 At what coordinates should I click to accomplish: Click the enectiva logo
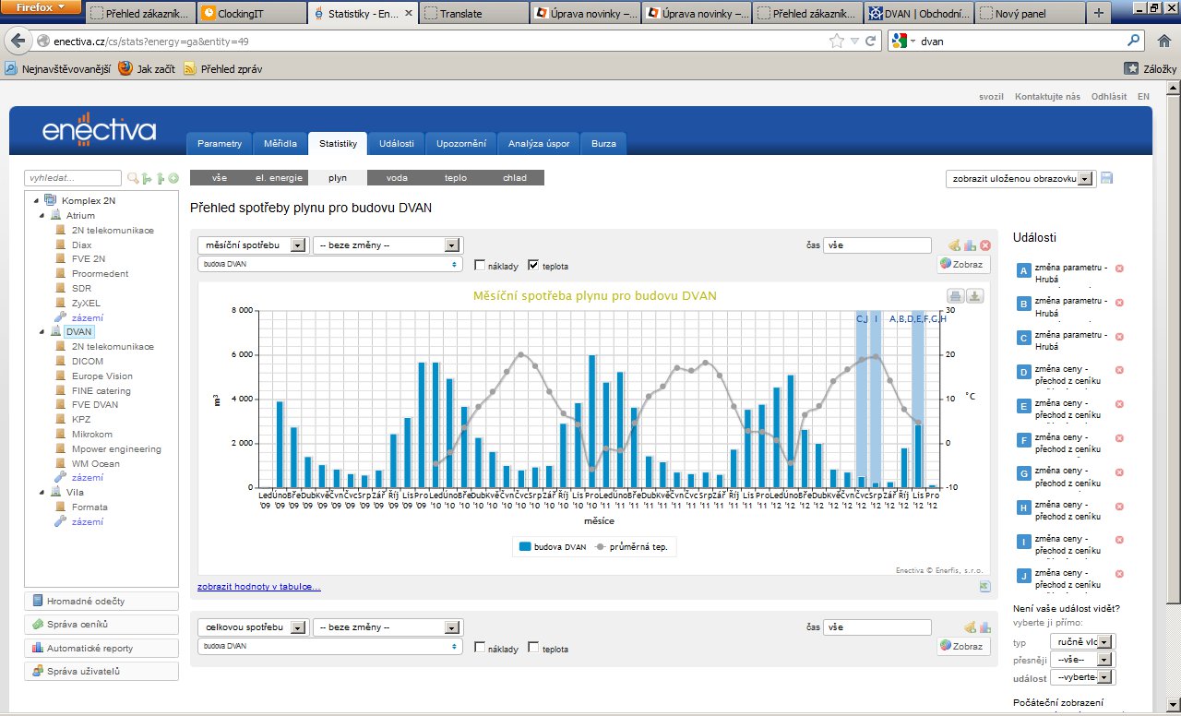[x=99, y=128]
